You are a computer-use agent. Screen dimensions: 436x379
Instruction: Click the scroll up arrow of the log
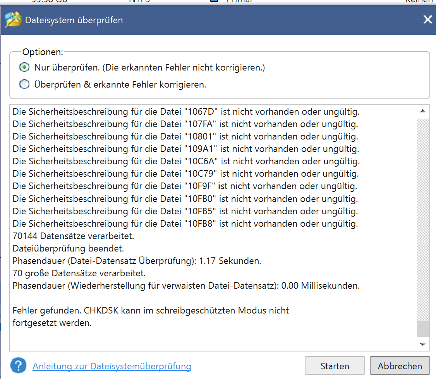(422, 111)
